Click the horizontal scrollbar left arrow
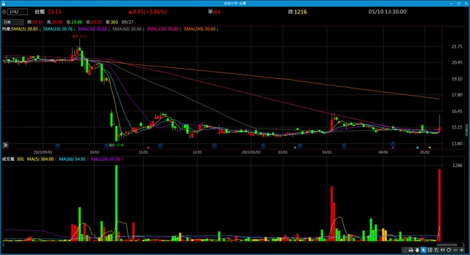This screenshot has height=255, width=470. (4, 245)
